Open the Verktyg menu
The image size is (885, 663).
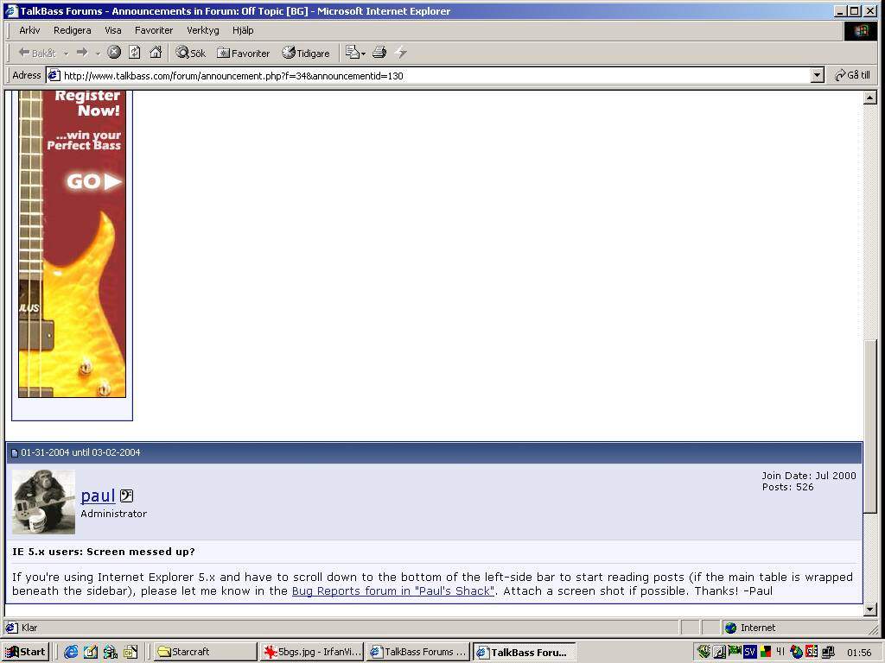click(202, 30)
